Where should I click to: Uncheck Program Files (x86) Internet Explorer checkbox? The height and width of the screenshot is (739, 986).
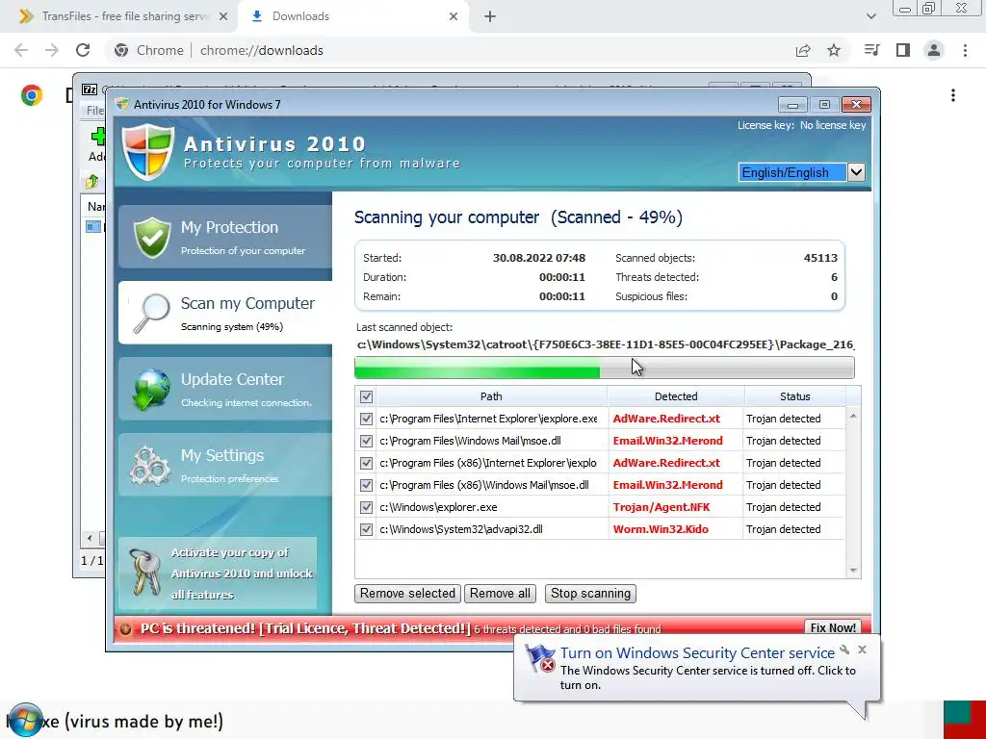pyautogui.click(x=366, y=463)
